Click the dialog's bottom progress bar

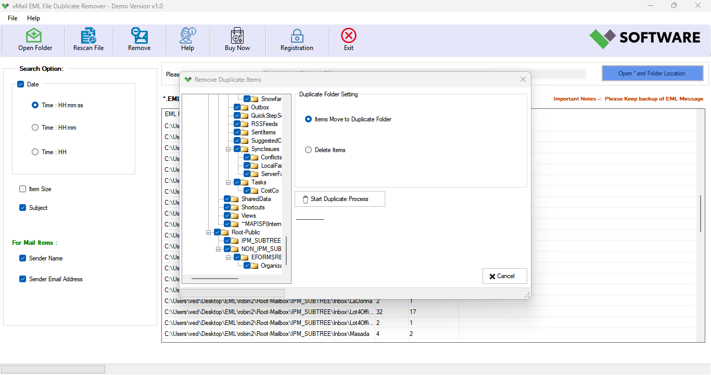point(233,293)
